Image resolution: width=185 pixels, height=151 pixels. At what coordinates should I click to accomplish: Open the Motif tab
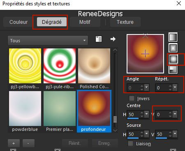tap(85, 22)
